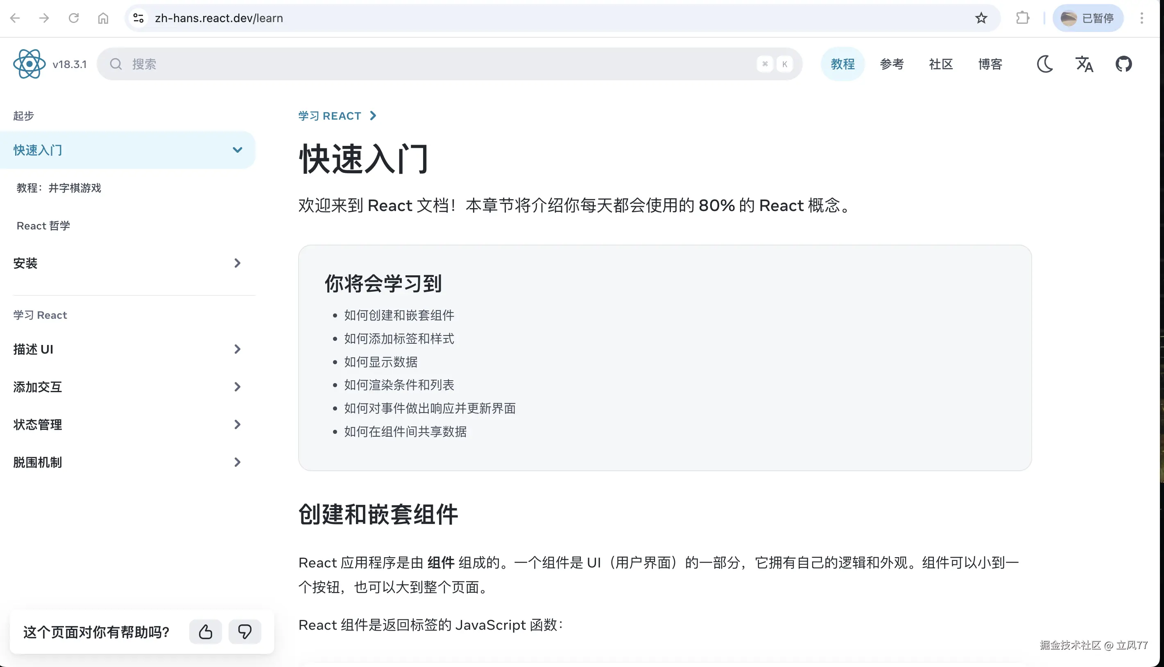Image resolution: width=1164 pixels, height=667 pixels.
Task: Bookmark page with star icon
Action: pos(981,18)
